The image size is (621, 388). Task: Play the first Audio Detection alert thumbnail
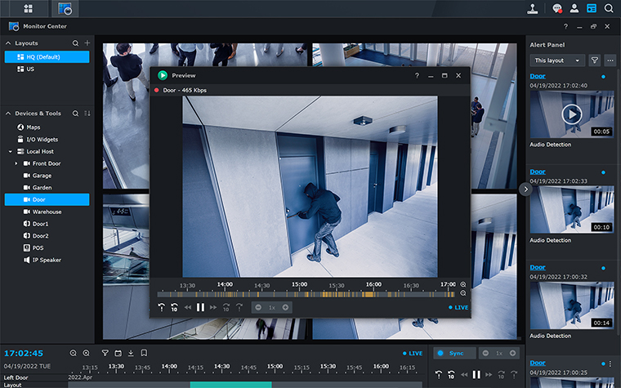click(571, 114)
